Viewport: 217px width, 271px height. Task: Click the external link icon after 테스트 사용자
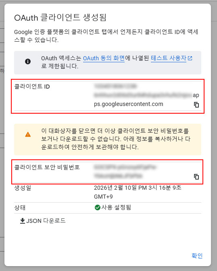tap(190, 58)
